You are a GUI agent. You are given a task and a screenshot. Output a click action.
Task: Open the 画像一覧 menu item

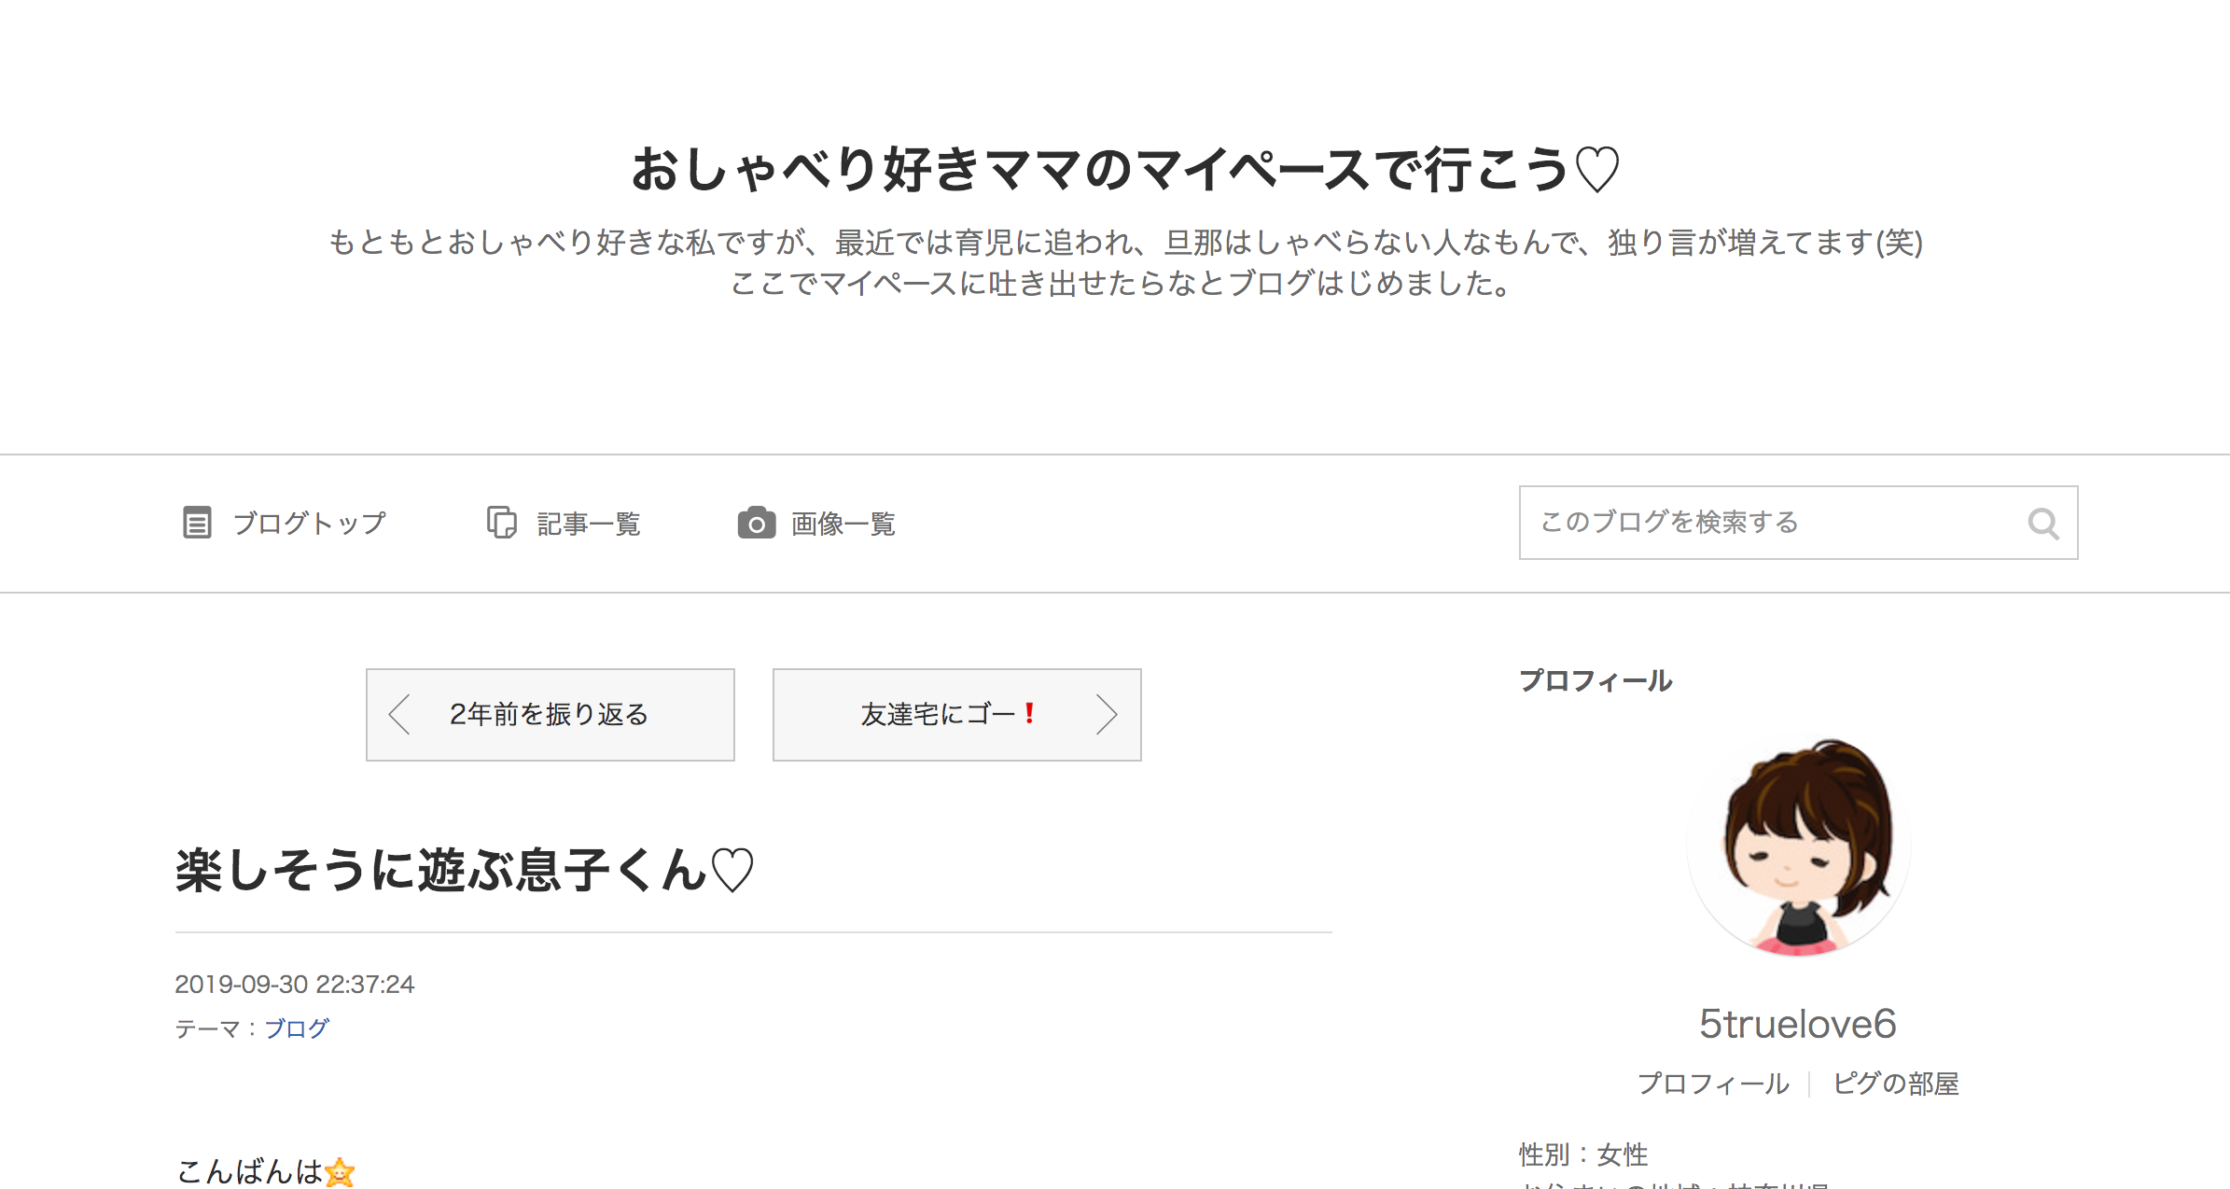[x=816, y=523]
